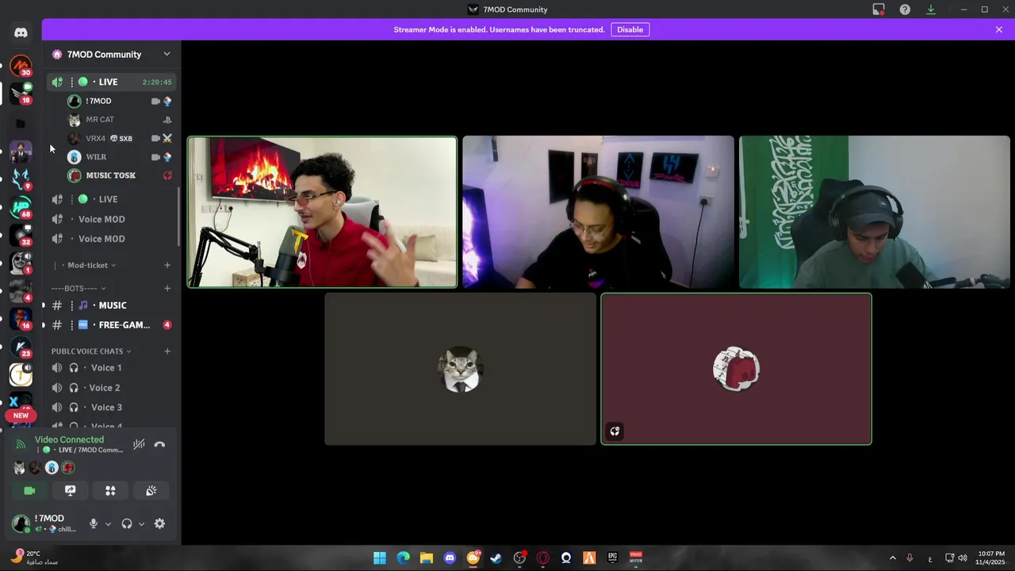This screenshot has width=1015, height=571.
Task: Click download update icon in title bar
Action: pos(931,10)
